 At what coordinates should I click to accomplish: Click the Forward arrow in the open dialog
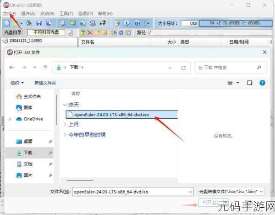(x=24, y=67)
